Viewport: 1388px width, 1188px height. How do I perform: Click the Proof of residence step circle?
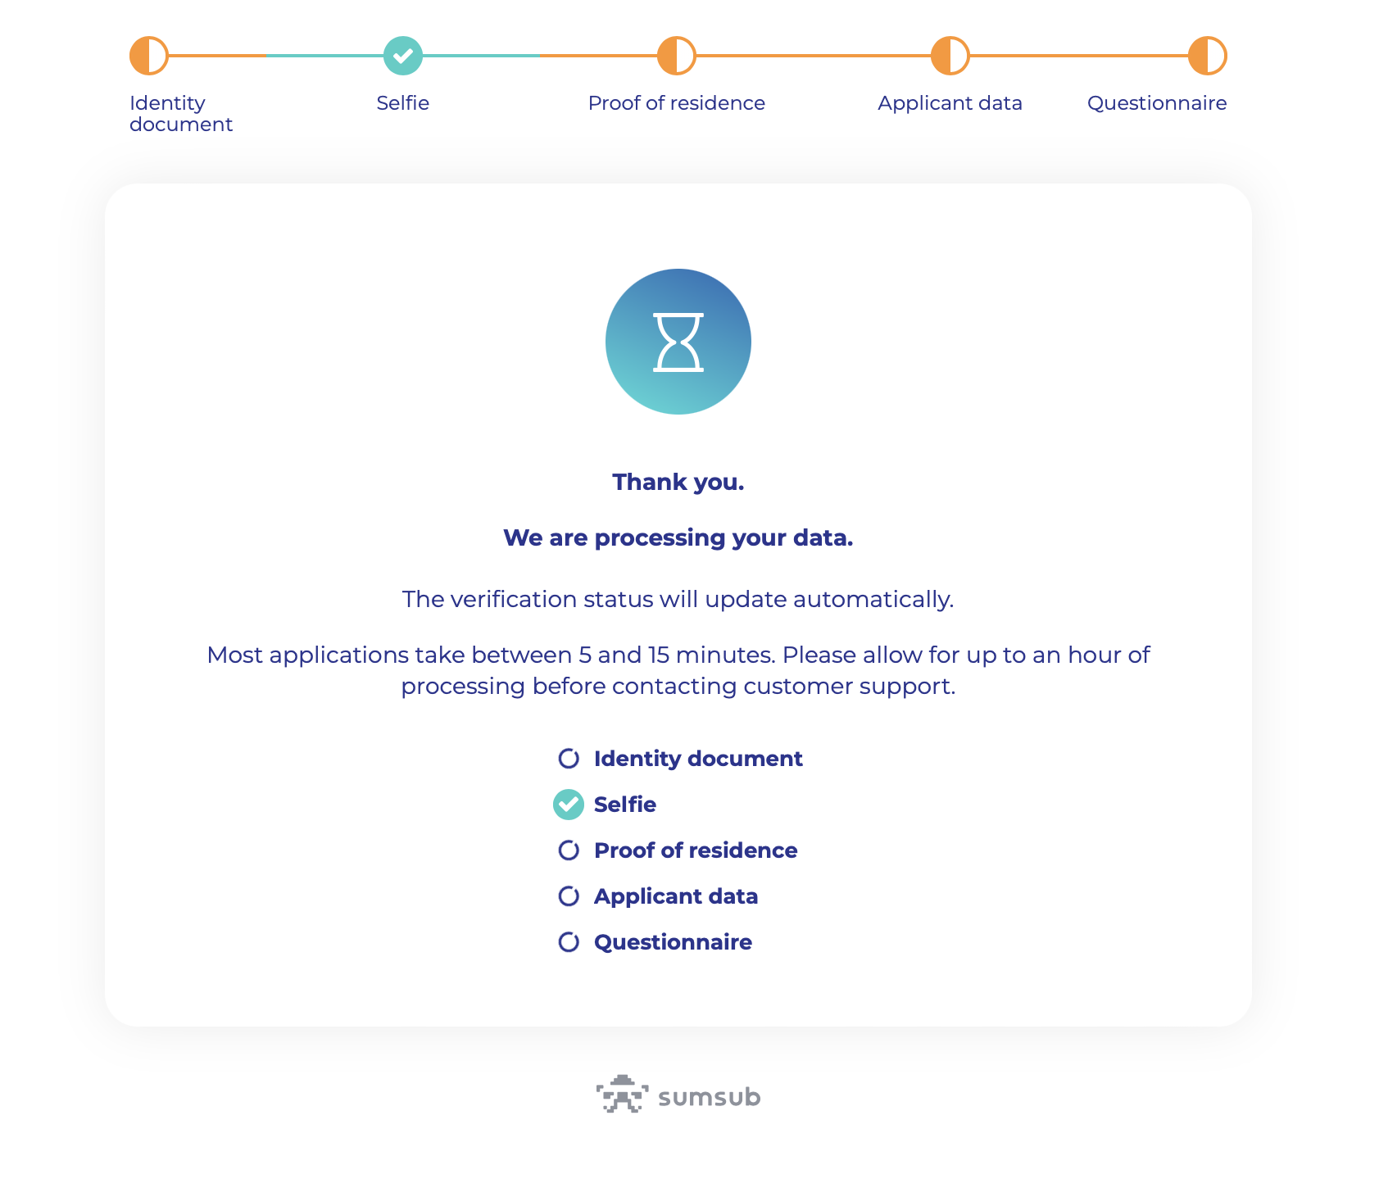[677, 56]
